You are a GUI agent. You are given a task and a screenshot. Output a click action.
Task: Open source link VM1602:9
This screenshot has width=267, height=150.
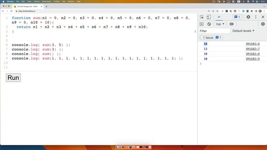[x=253, y=59]
